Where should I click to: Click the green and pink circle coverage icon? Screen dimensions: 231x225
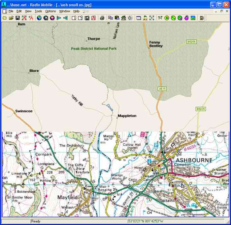click(x=180, y=18)
